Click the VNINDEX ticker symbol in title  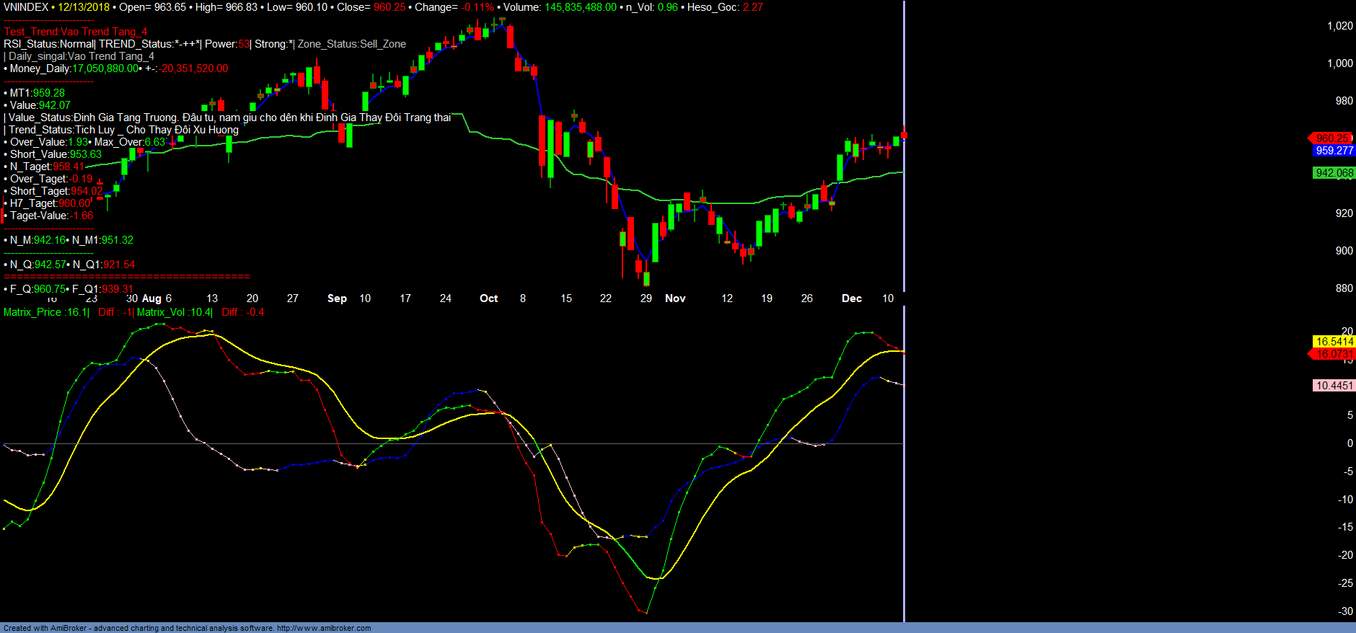(26, 7)
